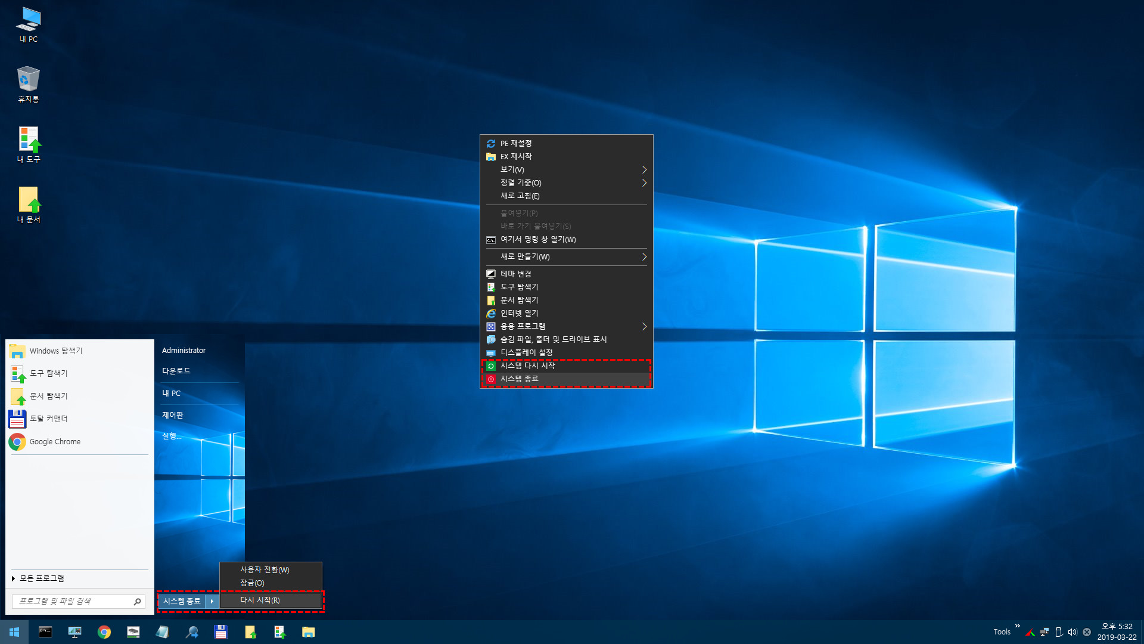Choose 인터넷 열기 in context menu
This screenshot has width=1144, height=644.
[x=566, y=314]
